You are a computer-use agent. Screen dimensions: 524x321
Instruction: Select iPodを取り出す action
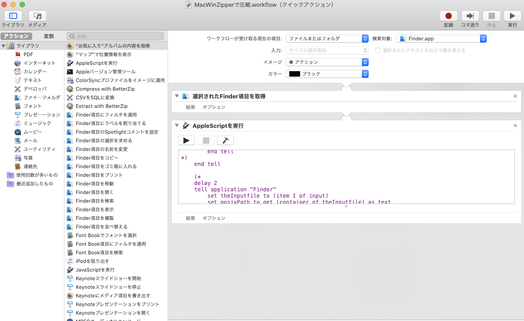92,261
